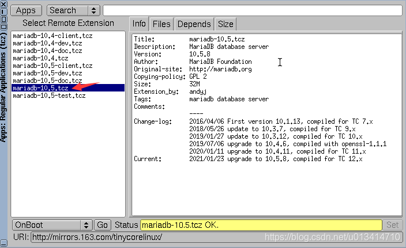Image resolution: width=406 pixels, height=248 pixels.
Task: Show the Size tab
Action: click(225, 24)
